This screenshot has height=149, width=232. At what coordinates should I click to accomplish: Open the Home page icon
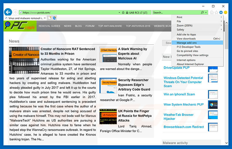(212, 13)
